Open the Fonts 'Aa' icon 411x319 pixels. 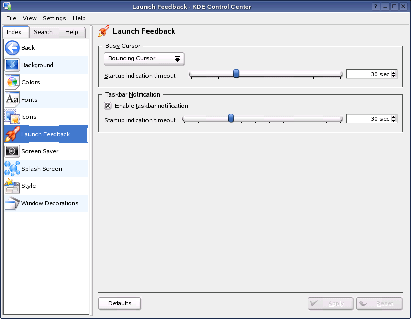(12, 100)
